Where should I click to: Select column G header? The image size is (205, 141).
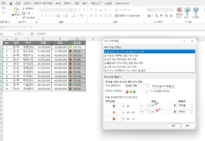77,39
